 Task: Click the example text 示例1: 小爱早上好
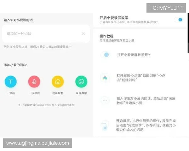15,47
